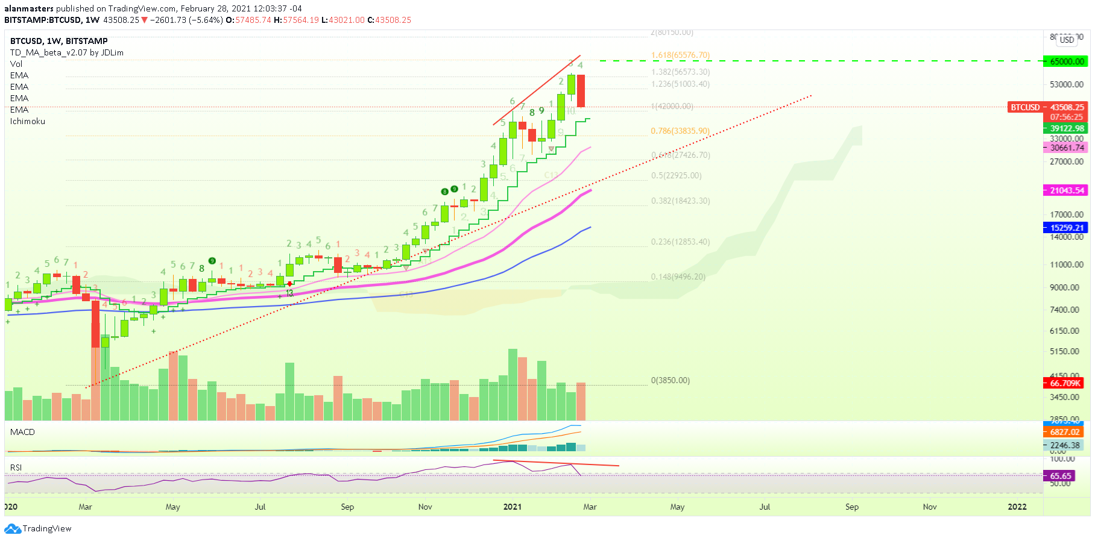Select the 0.5(22925.00) Fibonacci label
1095x541 pixels.
(677, 175)
